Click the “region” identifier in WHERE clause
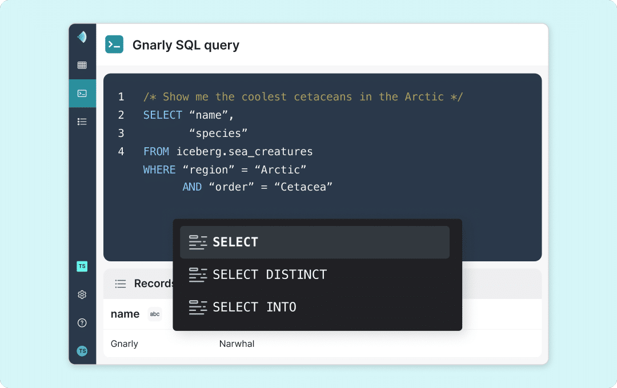The width and height of the screenshot is (617, 388). point(209,169)
